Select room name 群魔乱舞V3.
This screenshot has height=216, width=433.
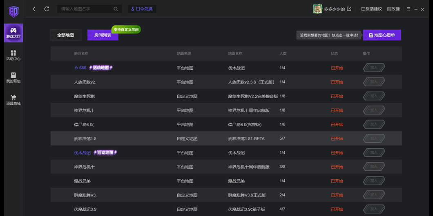click(85, 195)
